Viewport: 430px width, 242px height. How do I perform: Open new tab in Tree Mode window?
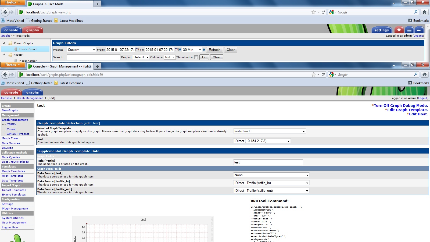coord(98,4)
